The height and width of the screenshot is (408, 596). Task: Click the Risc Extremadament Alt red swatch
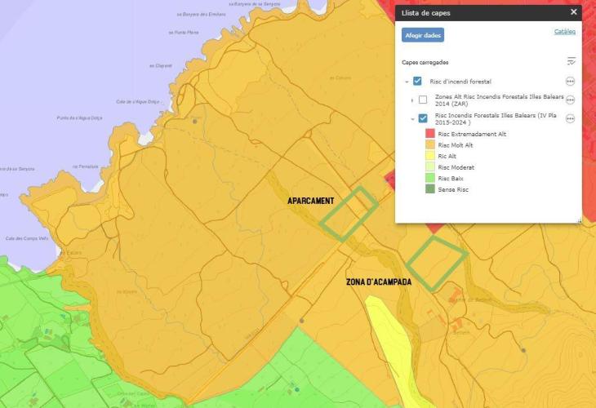click(429, 134)
